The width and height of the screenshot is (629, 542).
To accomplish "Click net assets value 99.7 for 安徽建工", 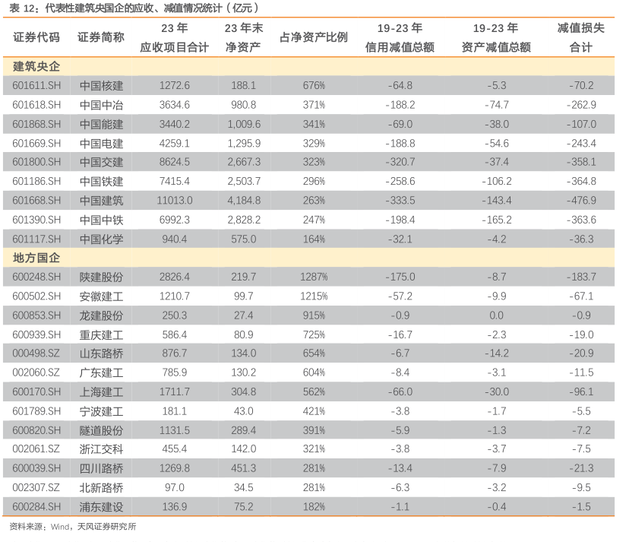I will click(244, 296).
